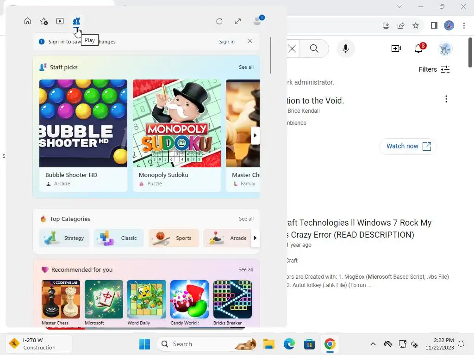See all Recommended for you games
This screenshot has width=474, height=355.
tap(246, 269)
